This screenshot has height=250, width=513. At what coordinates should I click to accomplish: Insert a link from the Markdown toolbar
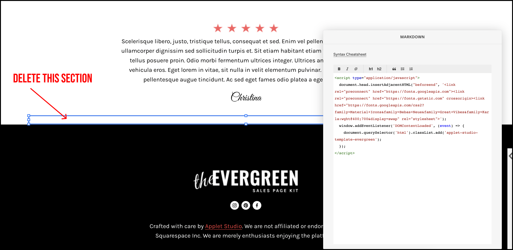point(356,69)
